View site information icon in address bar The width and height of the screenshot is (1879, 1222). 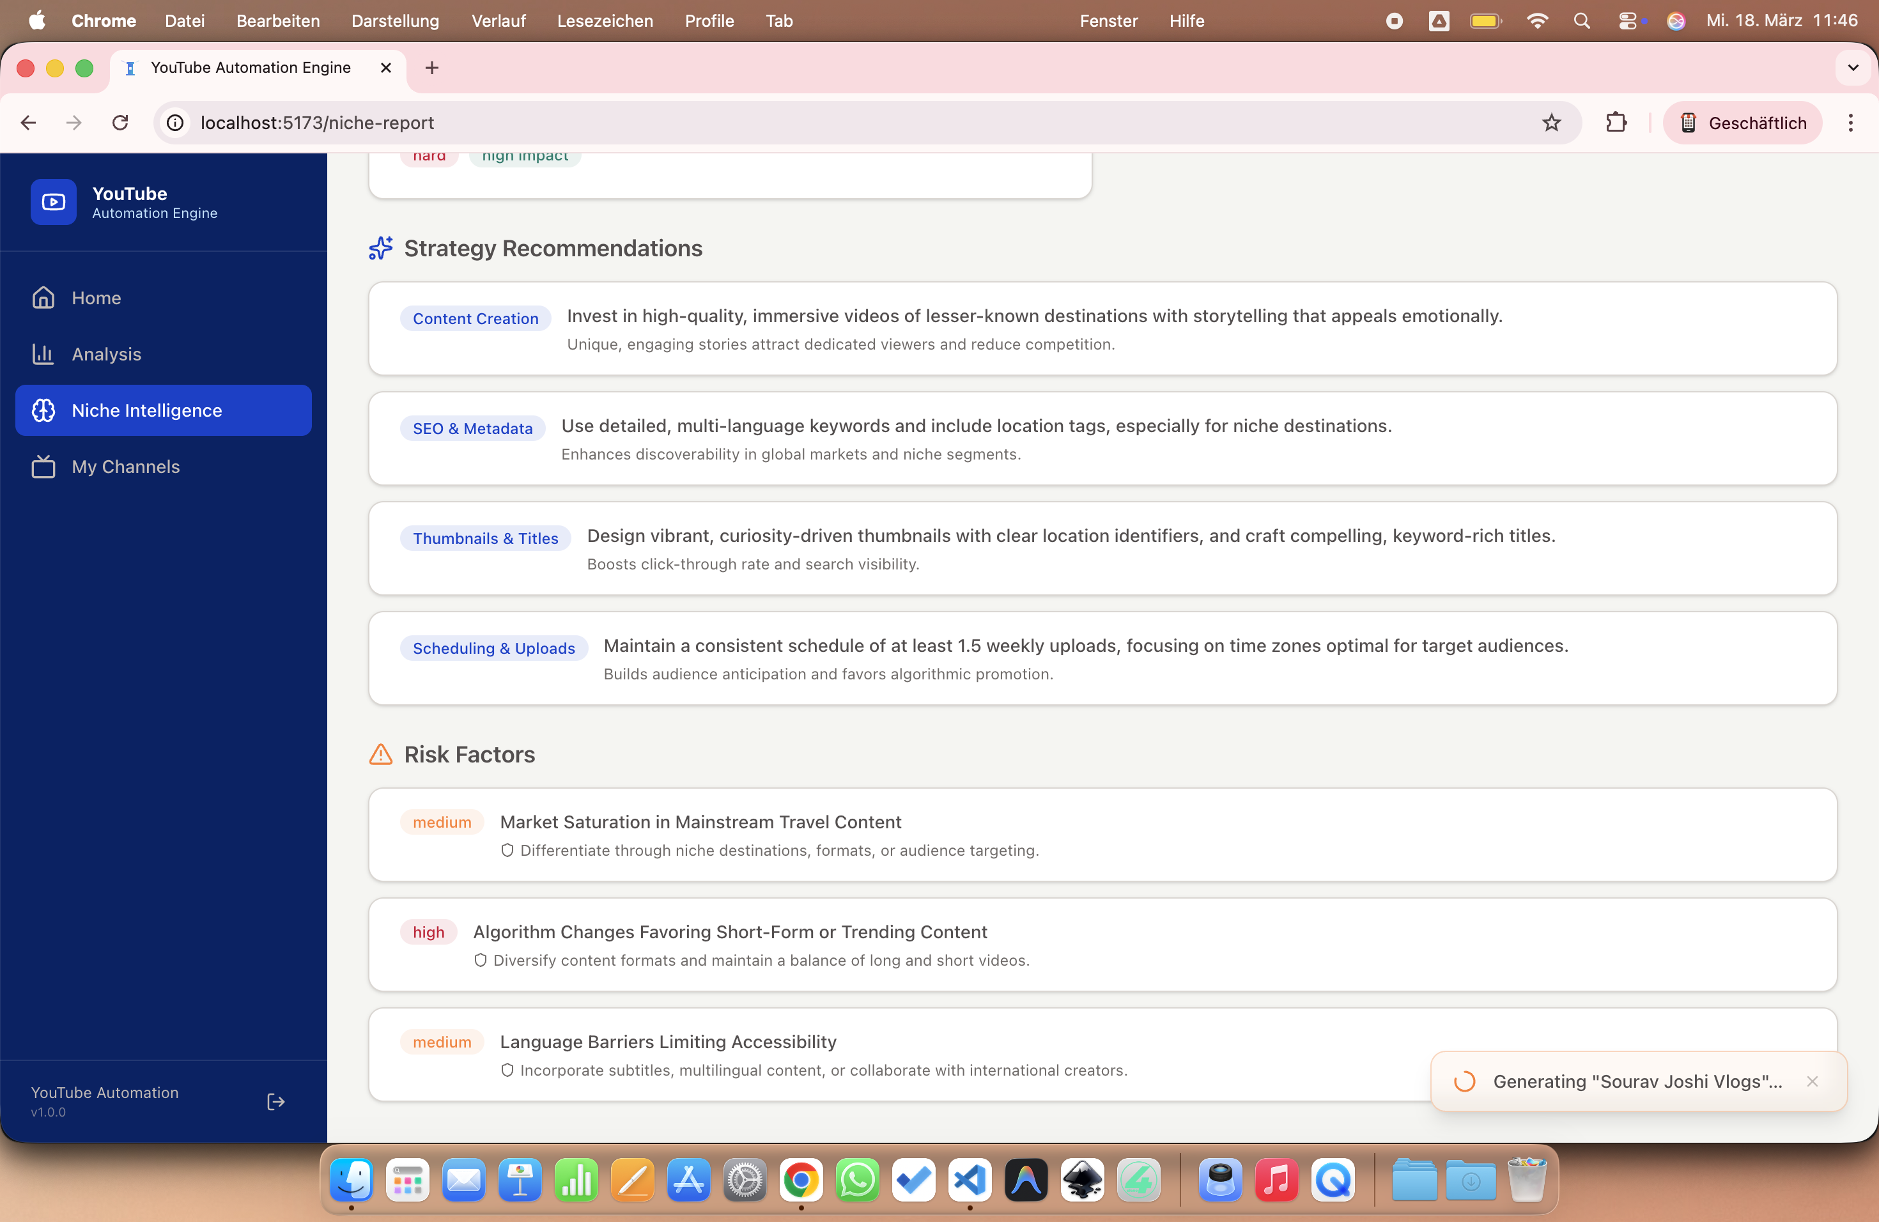pos(174,122)
